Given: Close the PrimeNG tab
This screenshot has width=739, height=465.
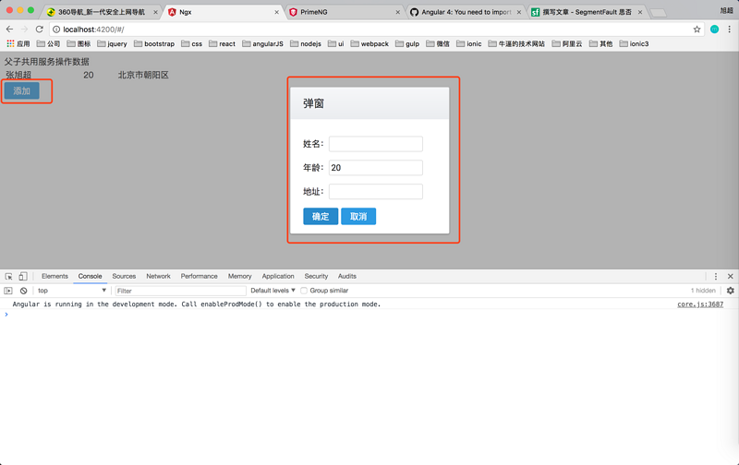Looking at the screenshot, I should (x=398, y=12).
